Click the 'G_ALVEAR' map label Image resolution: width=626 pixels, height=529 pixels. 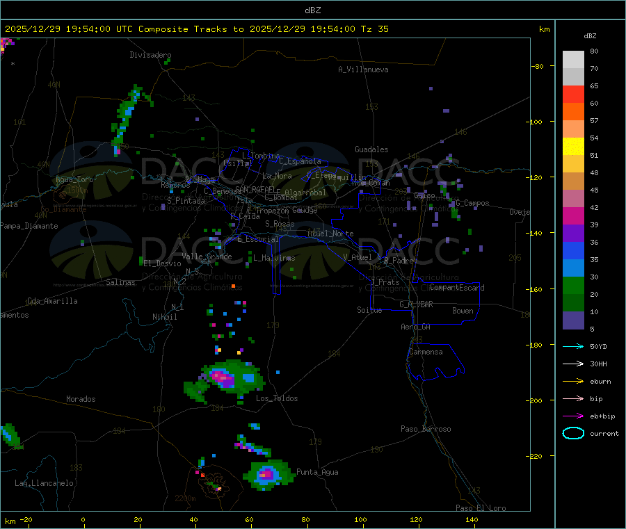tap(416, 304)
